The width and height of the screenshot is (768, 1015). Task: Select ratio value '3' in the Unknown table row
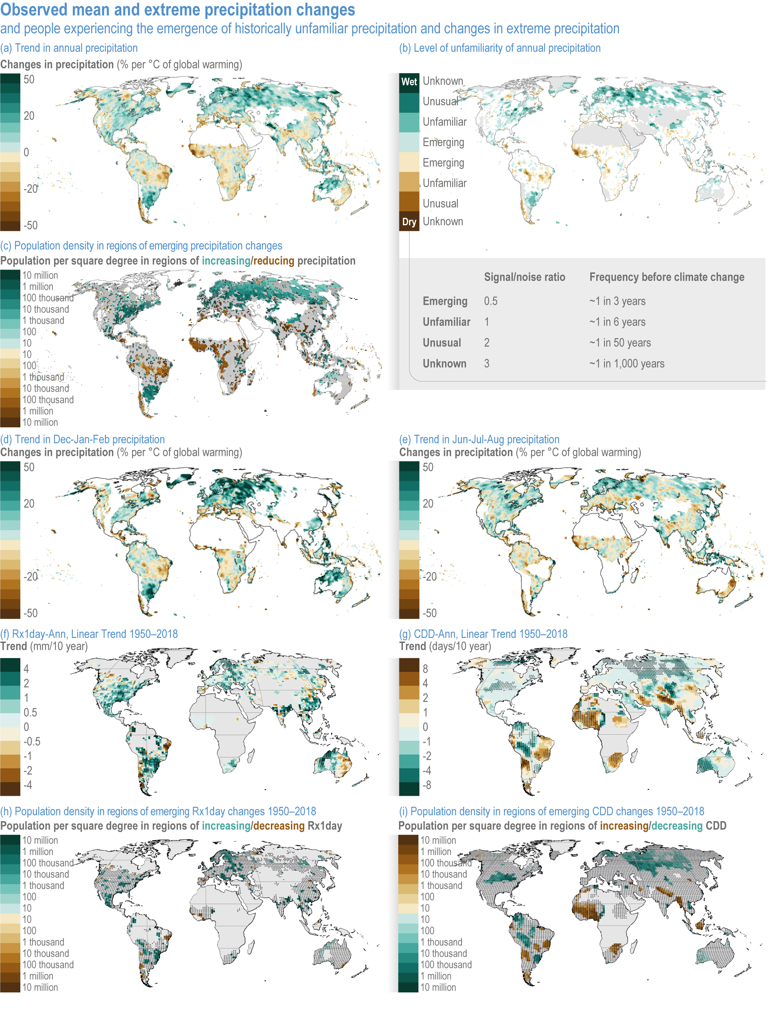(487, 363)
